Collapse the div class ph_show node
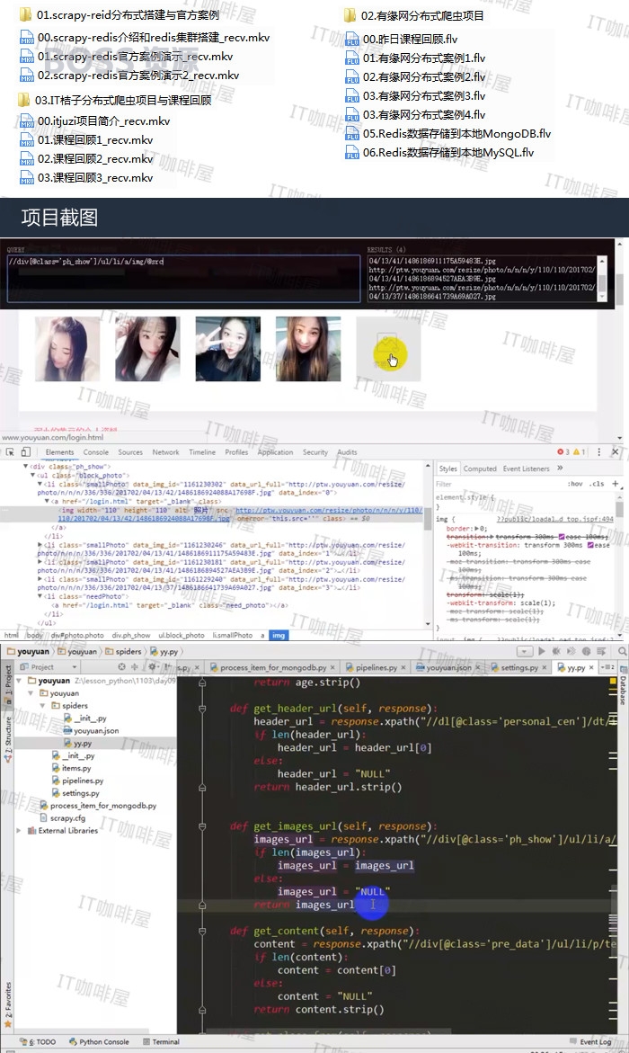This screenshot has height=1053, width=629. pos(25,466)
